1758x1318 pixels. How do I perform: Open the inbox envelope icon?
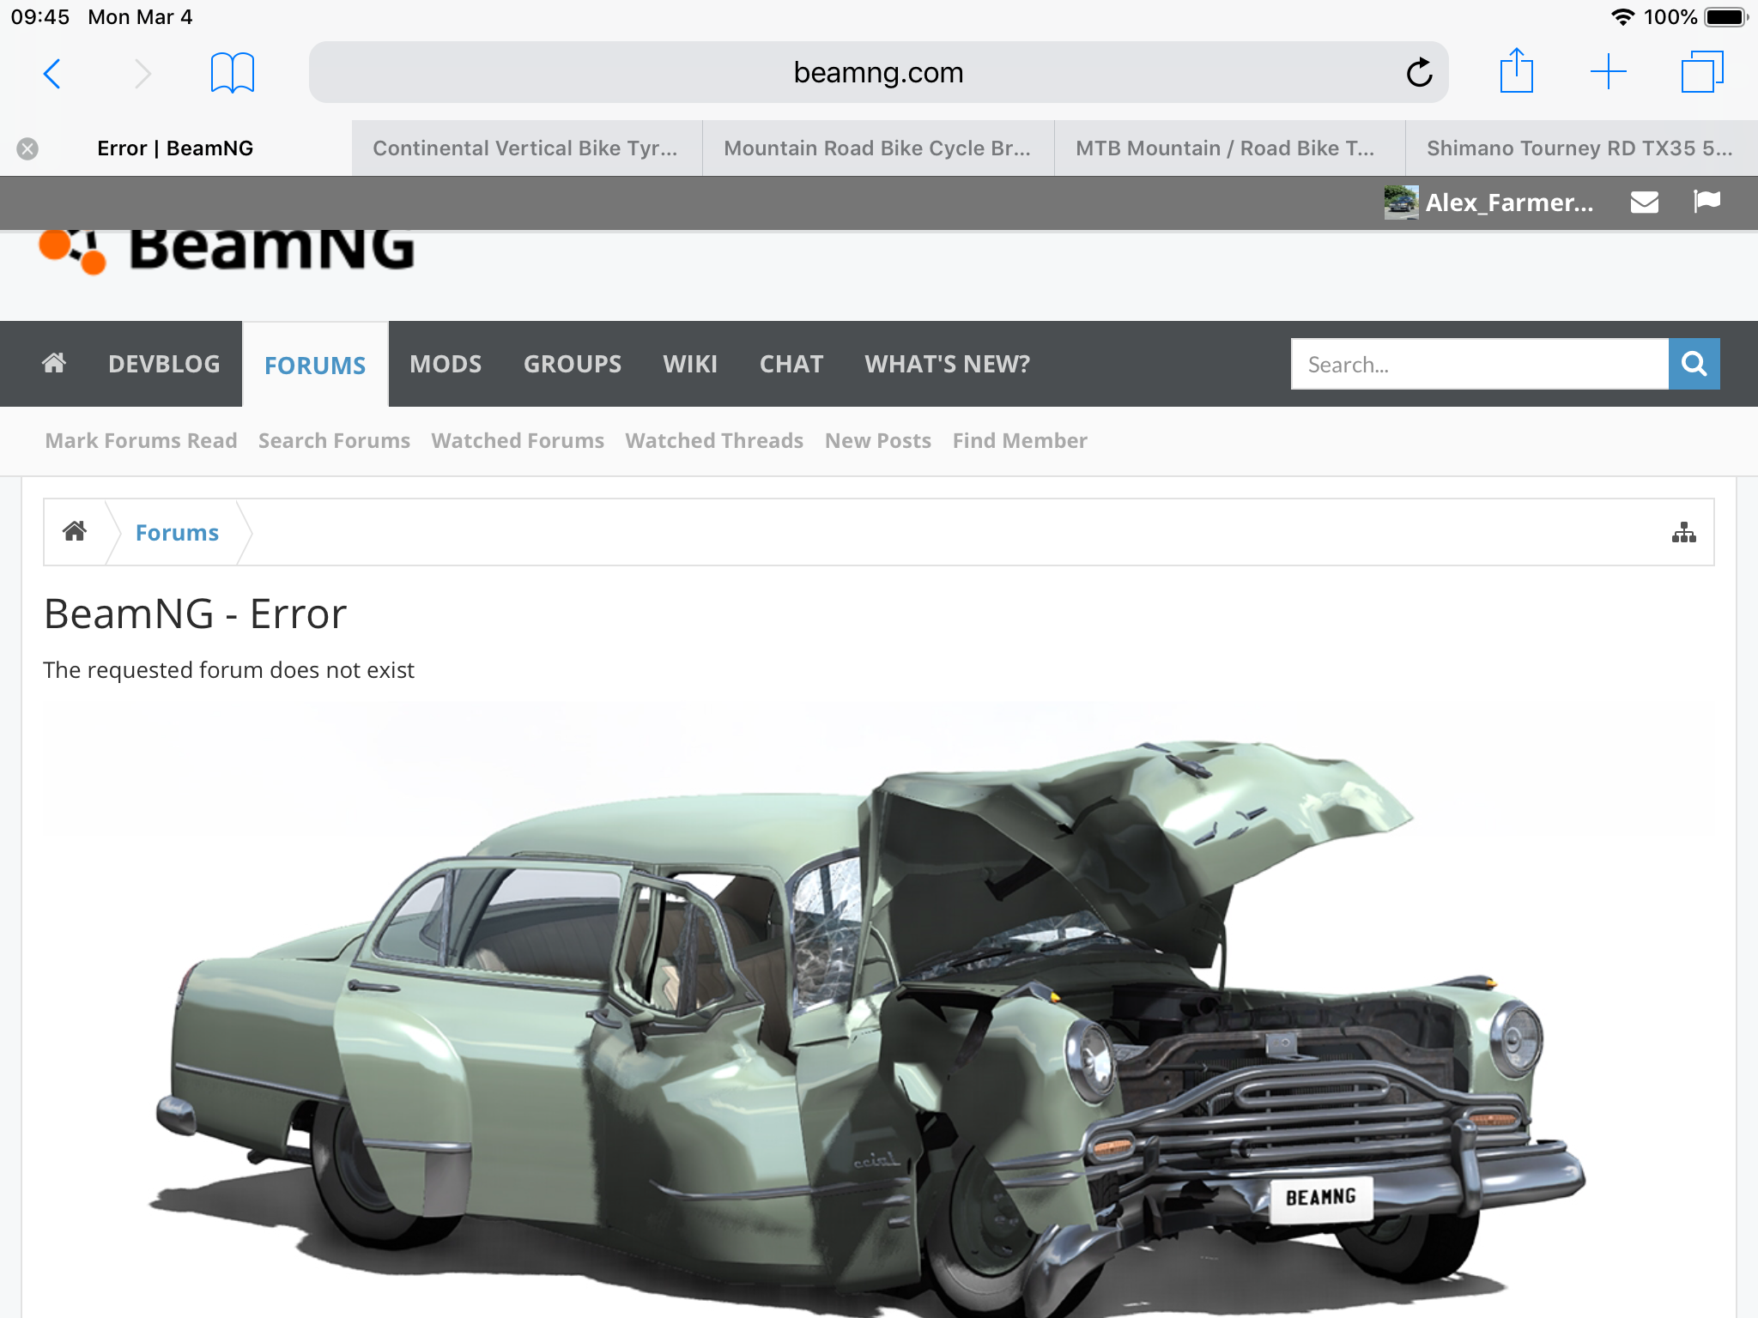1645,203
